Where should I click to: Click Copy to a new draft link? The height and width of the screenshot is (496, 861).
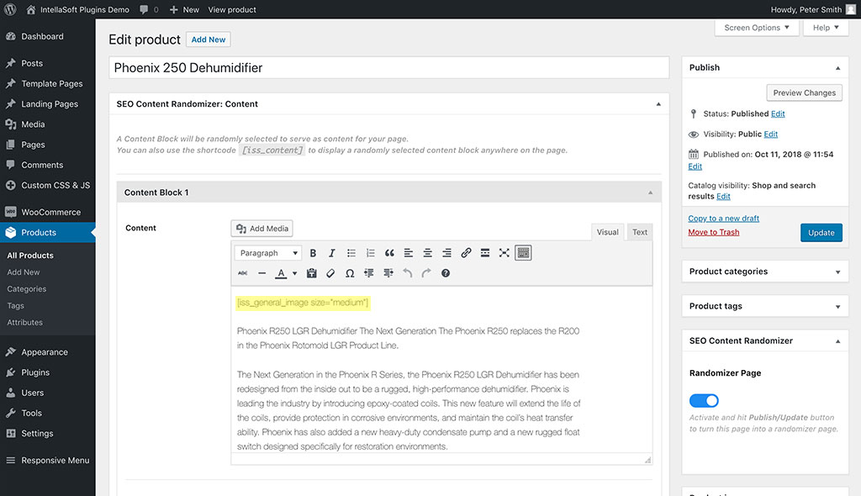(x=723, y=219)
